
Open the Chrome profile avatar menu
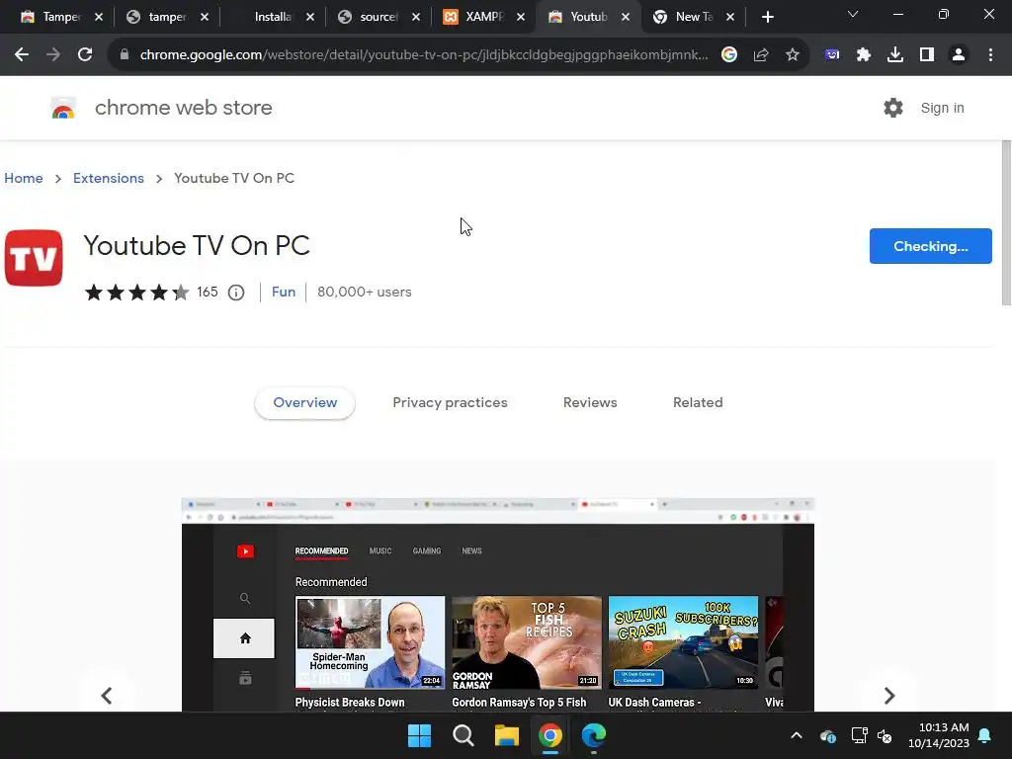coord(959,55)
